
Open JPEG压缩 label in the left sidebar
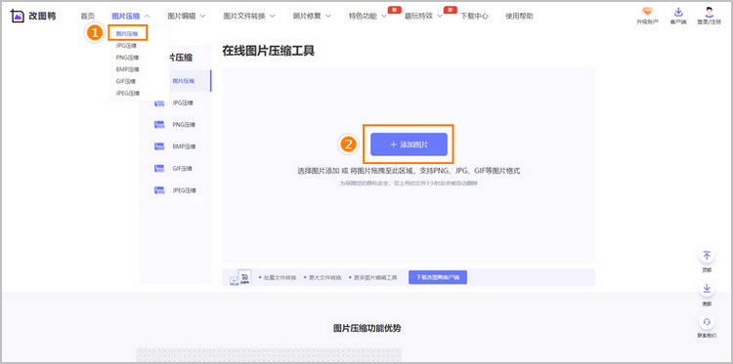coord(184,190)
